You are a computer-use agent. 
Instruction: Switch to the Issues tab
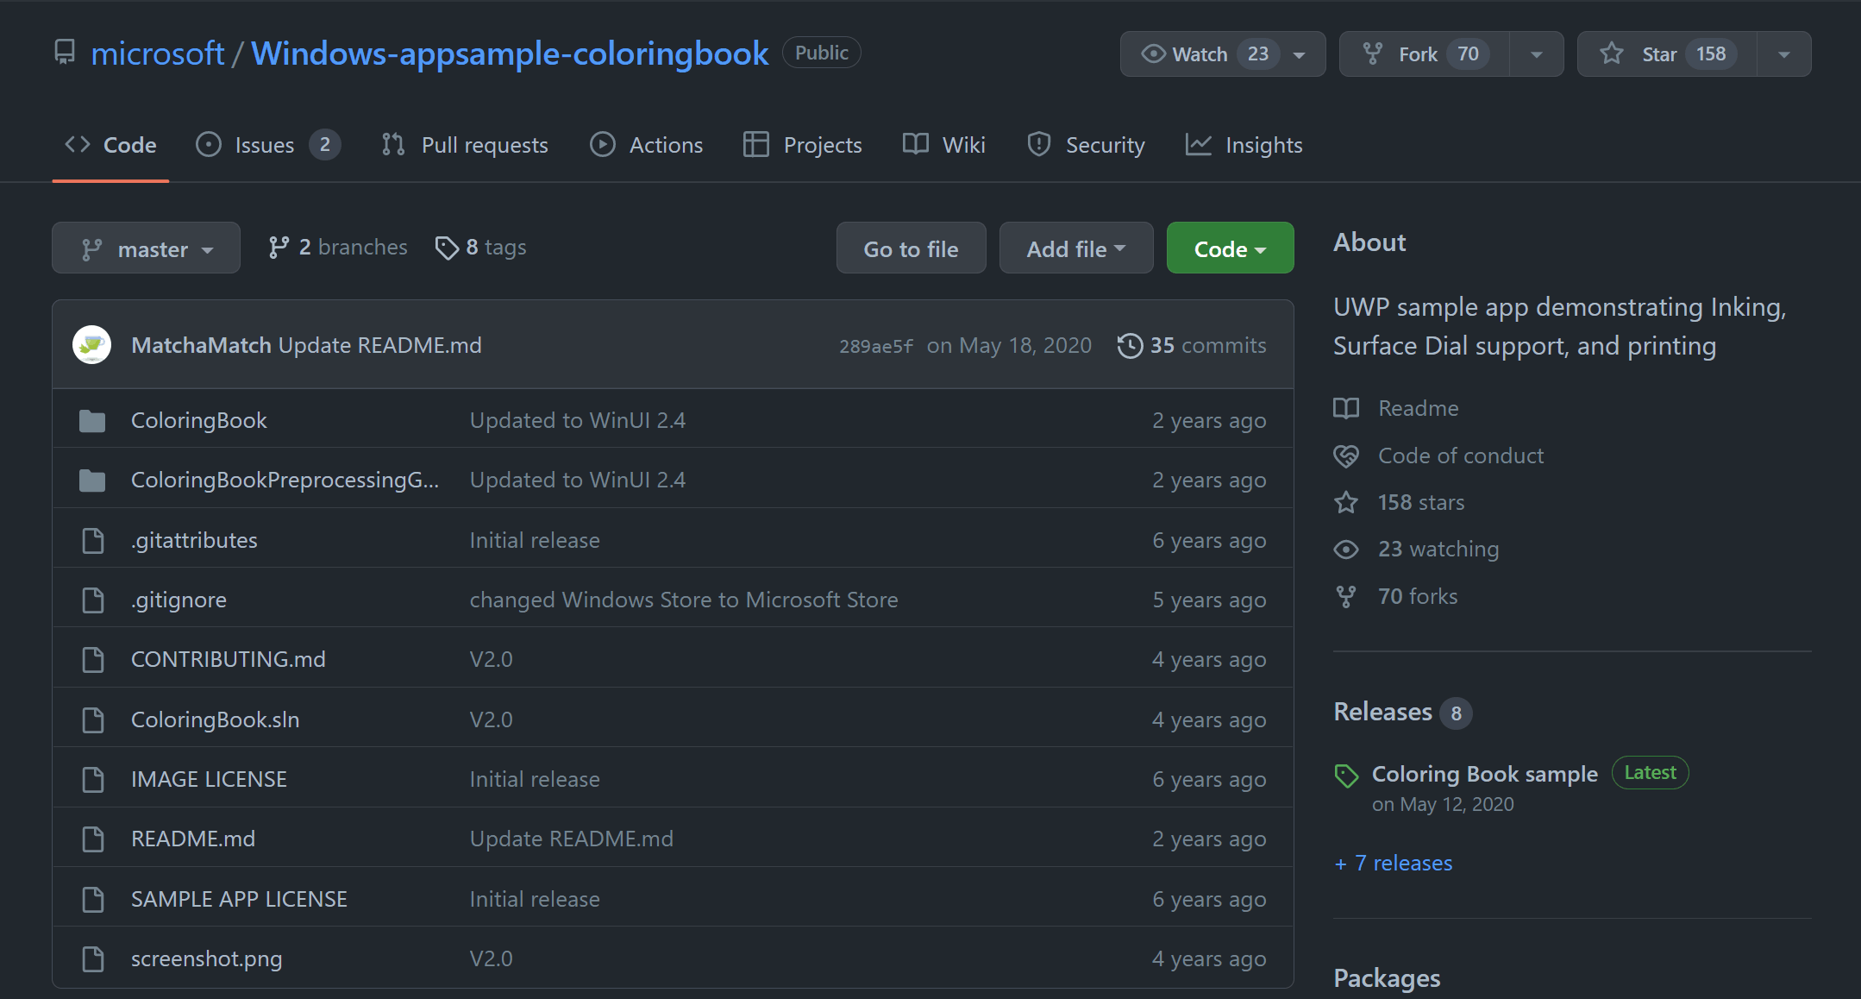[x=263, y=144]
